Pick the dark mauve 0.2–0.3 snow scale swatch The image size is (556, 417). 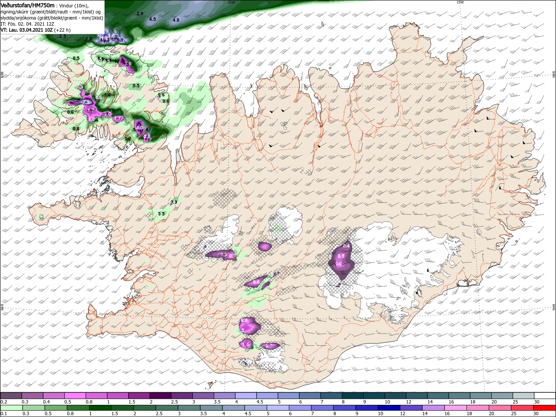[x=11, y=396]
